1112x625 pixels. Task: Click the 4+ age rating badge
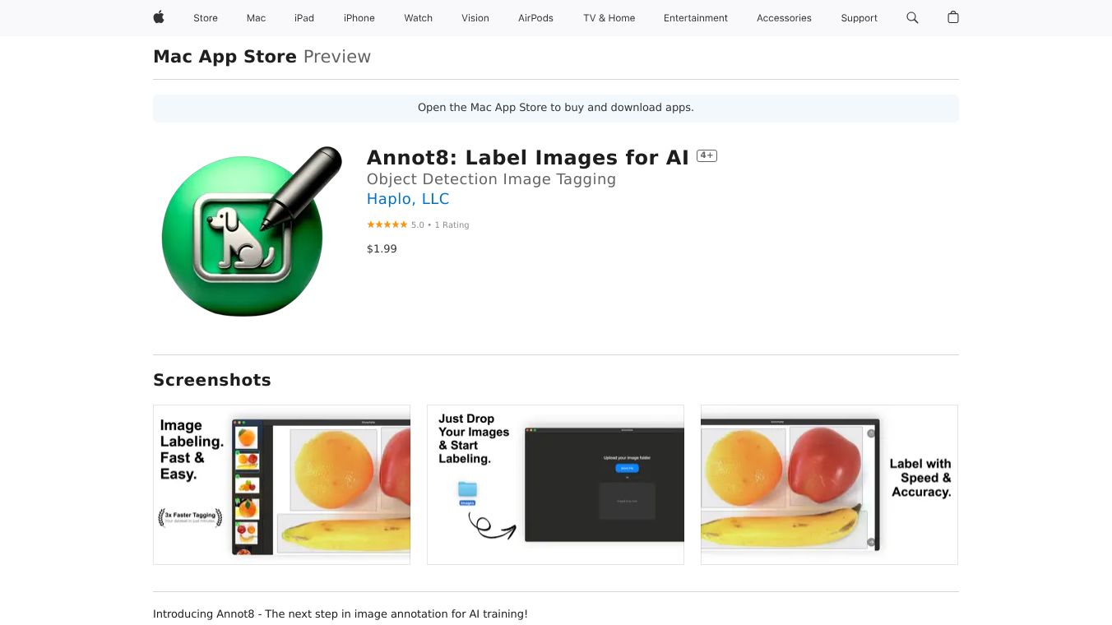(707, 155)
